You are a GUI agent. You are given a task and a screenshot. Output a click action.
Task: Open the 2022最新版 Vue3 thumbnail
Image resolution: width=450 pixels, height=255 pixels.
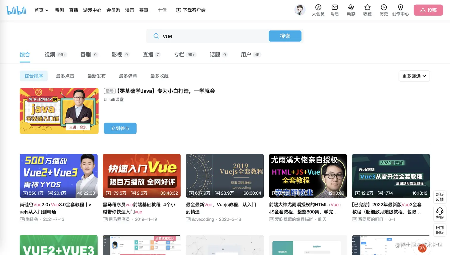tap(391, 176)
